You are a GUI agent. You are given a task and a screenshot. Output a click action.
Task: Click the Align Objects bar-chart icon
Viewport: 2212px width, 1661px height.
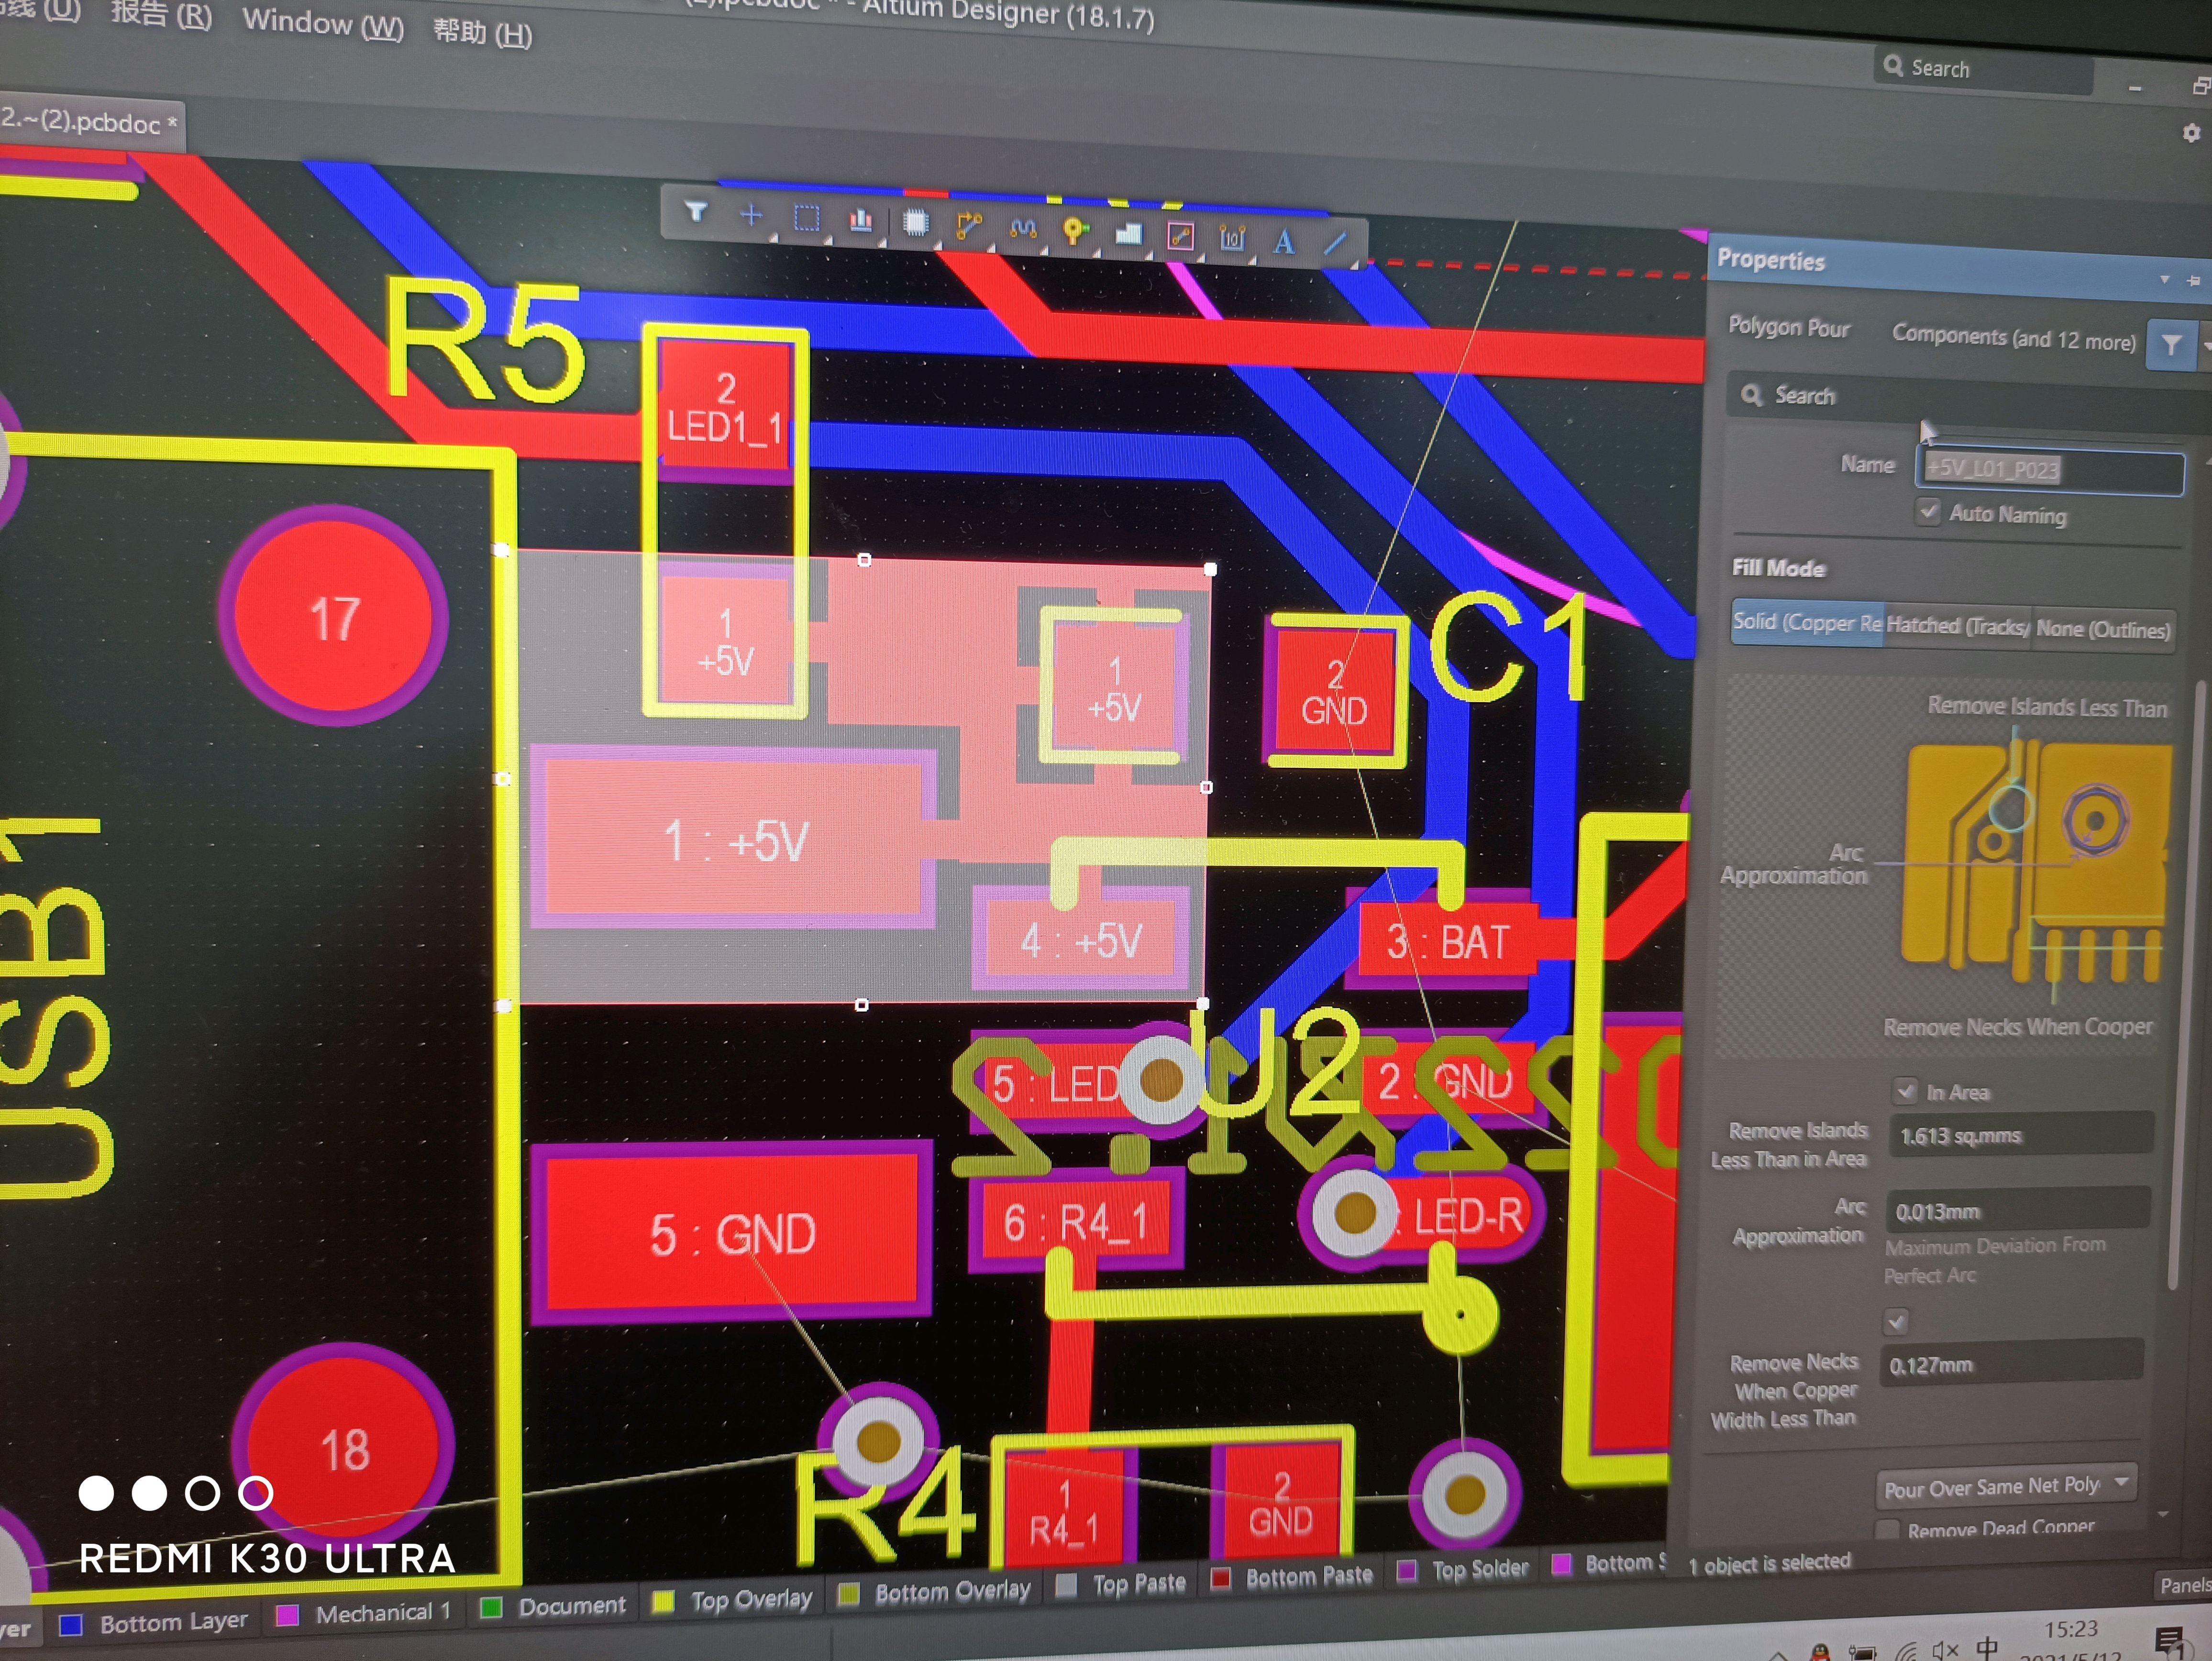861,220
